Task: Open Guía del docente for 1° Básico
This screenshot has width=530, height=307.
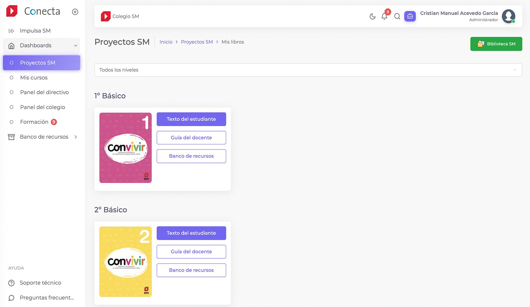Action: point(191,138)
